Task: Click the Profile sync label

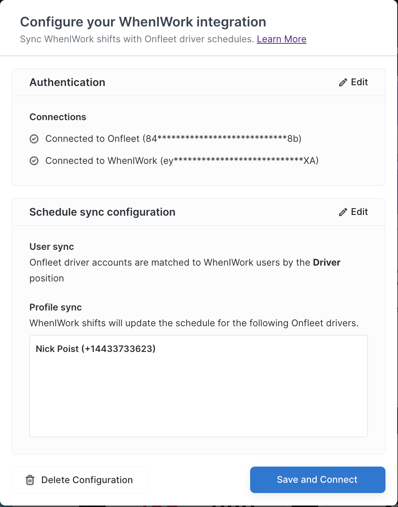Action: (56, 307)
